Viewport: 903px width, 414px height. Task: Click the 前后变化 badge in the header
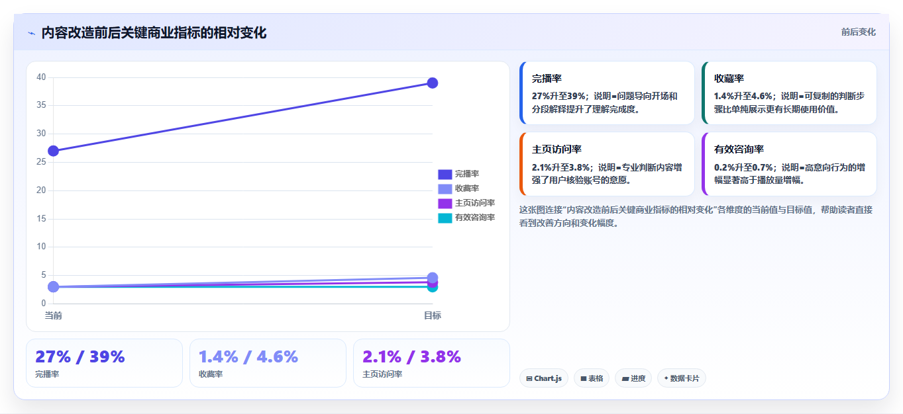click(858, 32)
